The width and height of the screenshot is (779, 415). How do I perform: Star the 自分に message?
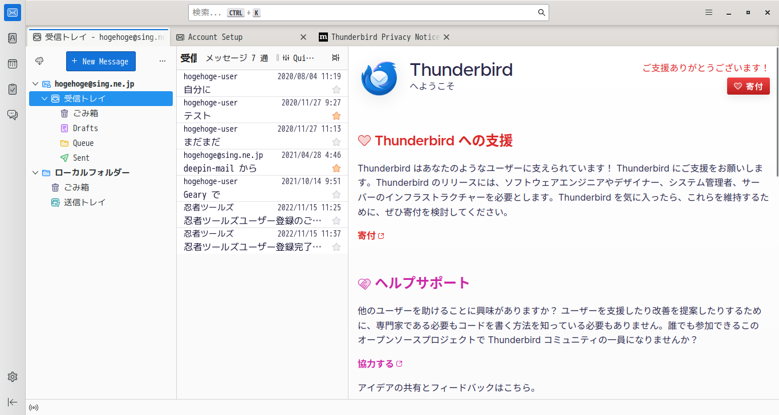[x=336, y=89]
